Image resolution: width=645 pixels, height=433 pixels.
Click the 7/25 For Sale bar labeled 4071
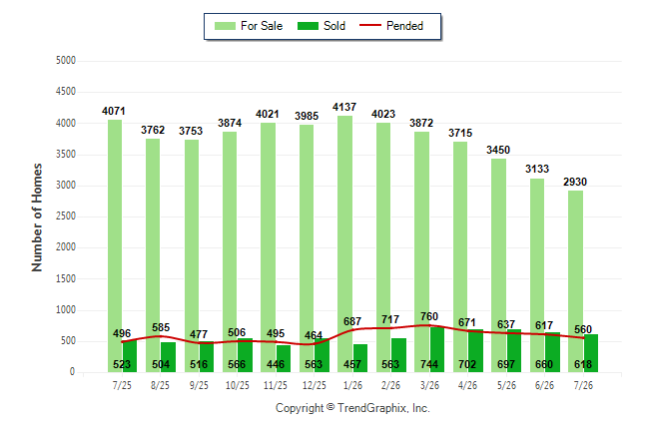115,245
